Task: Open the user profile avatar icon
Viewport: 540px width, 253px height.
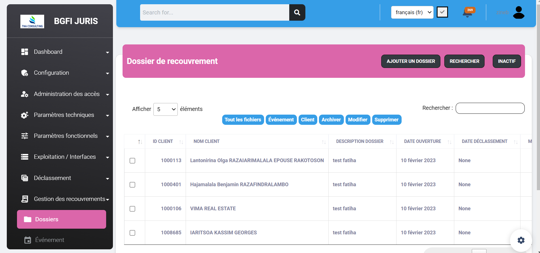Action: pyautogui.click(x=518, y=12)
